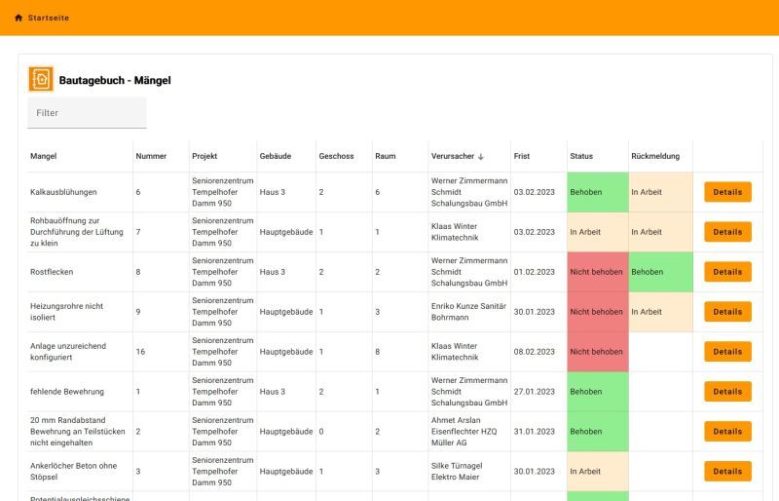Click the Nummer value 16
Screen dimensions: 779x501
coord(140,352)
